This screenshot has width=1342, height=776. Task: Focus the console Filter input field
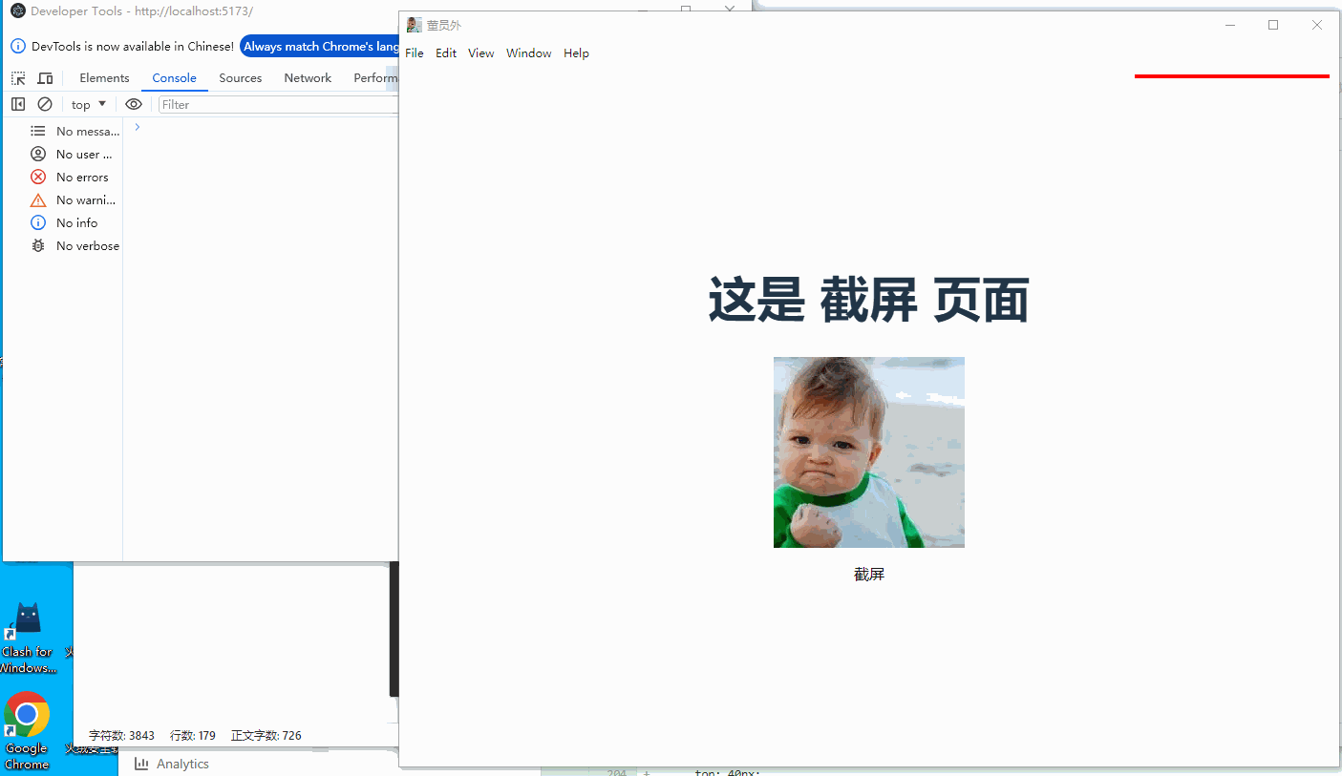click(278, 104)
